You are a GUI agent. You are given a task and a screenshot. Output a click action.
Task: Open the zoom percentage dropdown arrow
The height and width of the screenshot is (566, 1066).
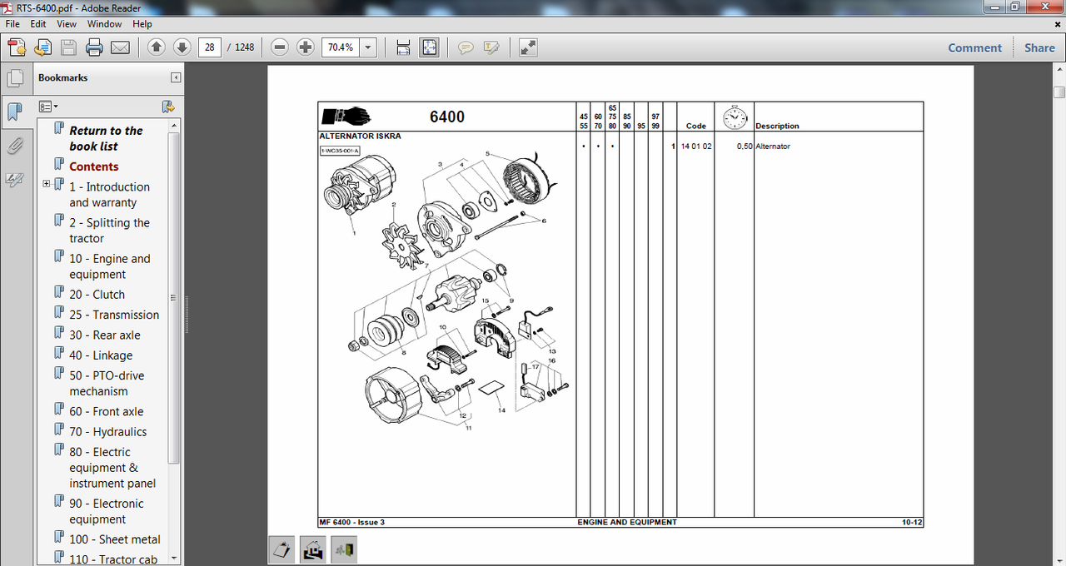pos(368,47)
